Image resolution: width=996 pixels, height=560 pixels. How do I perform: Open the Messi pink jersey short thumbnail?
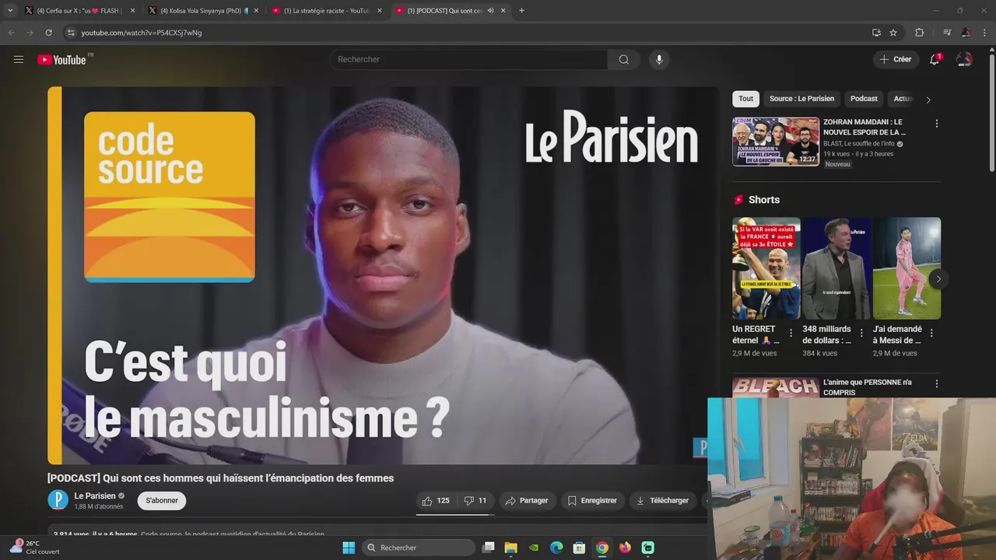tap(907, 268)
